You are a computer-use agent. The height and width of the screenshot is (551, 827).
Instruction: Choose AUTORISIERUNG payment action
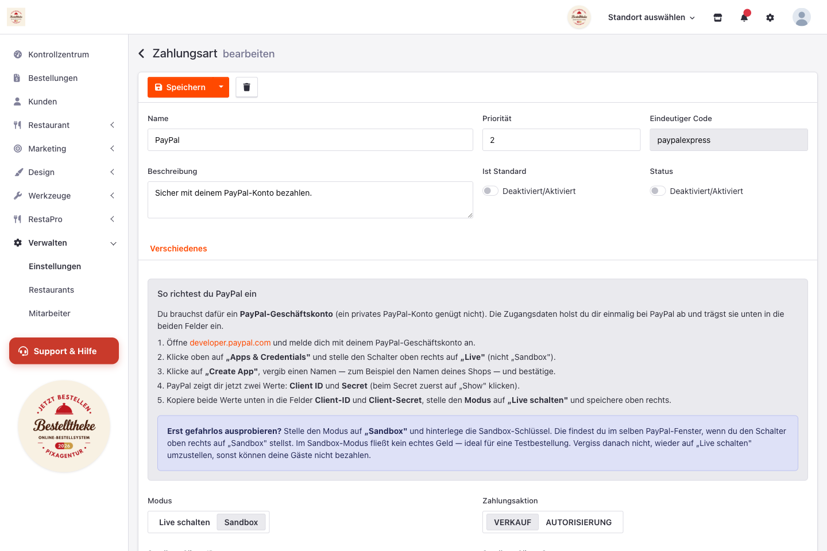coord(579,522)
